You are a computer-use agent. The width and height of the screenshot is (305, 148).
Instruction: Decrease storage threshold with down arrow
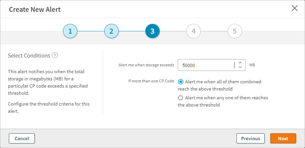point(240,67)
